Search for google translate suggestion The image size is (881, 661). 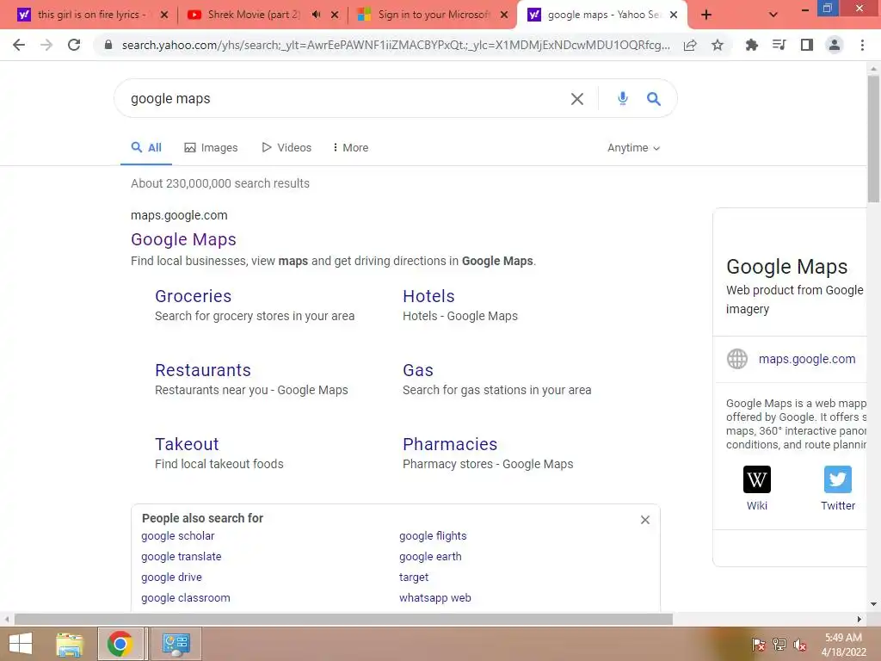tap(181, 557)
